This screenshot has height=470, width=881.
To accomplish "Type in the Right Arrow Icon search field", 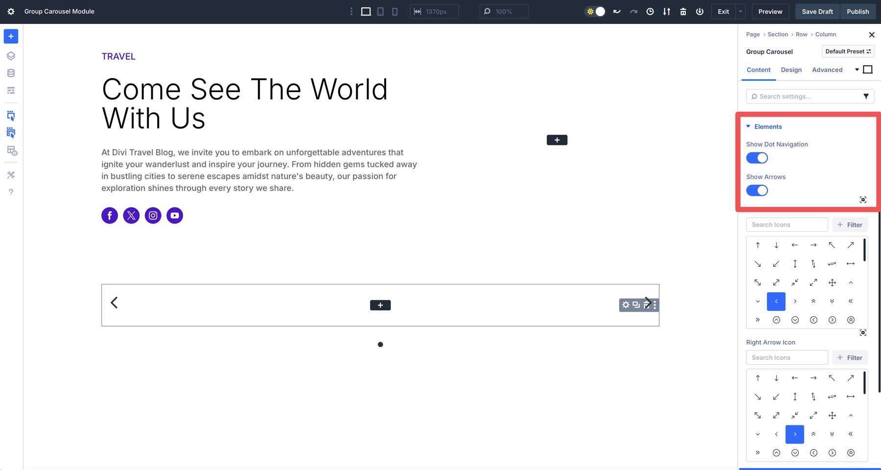I will click(787, 357).
